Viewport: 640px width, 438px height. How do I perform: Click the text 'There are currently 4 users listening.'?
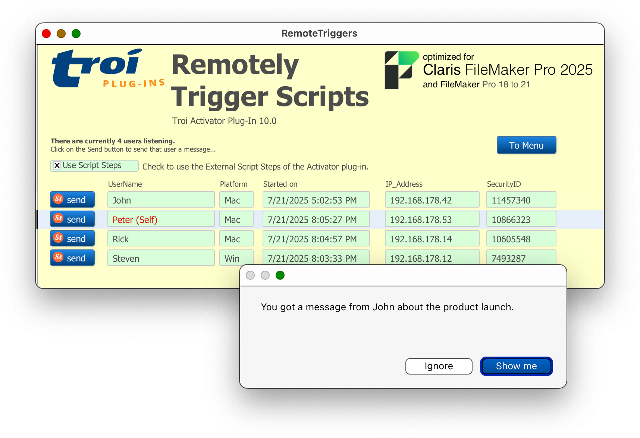pyautogui.click(x=113, y=141)
